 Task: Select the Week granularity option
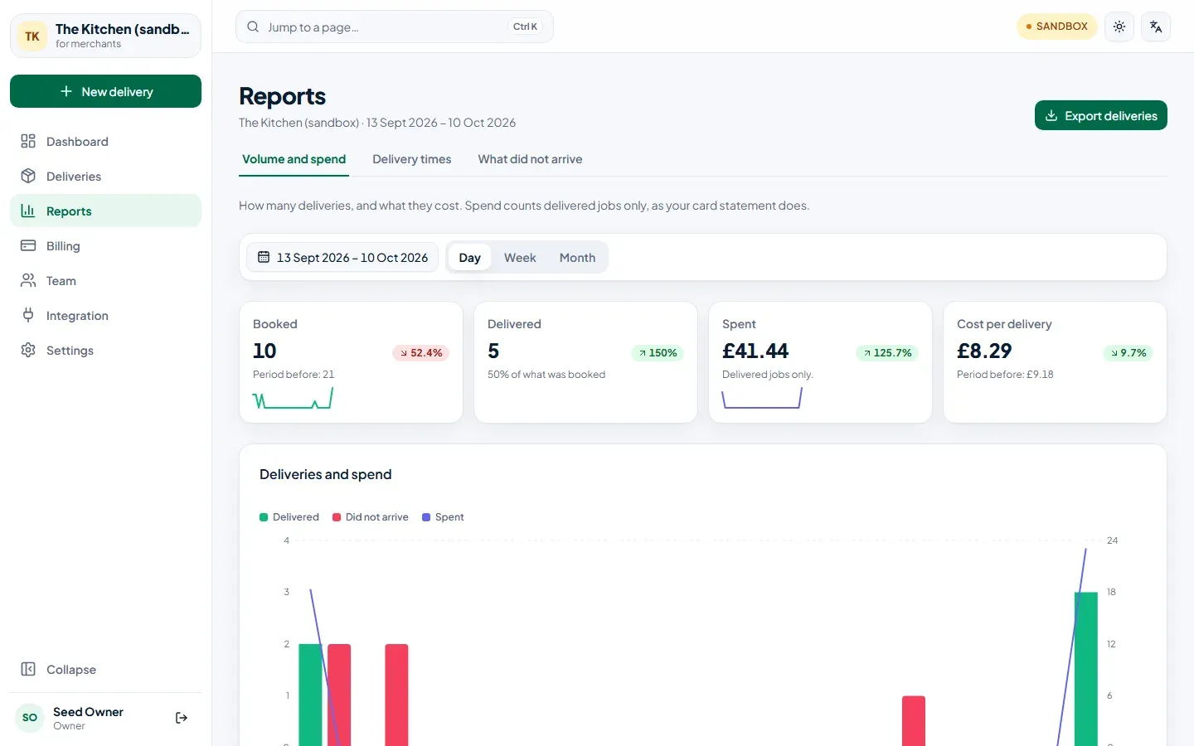pyautogui.click(x=520, y=257)
